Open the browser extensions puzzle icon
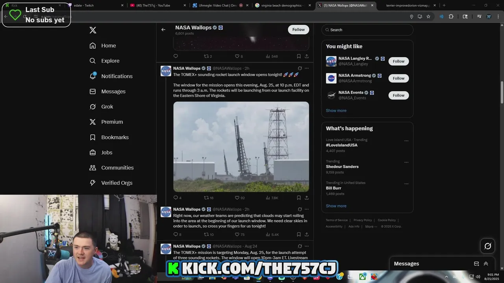 (x=451, y=17)
